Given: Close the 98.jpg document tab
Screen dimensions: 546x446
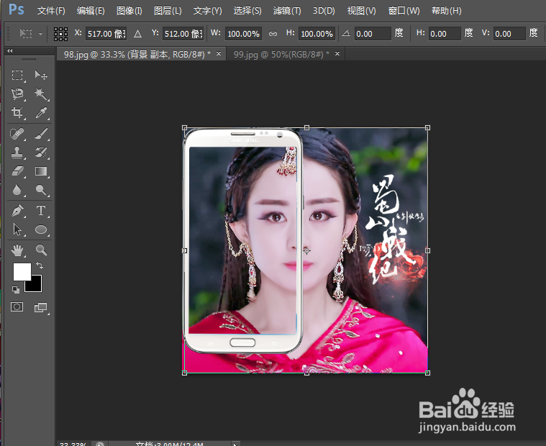Looking at the screenshot, I should click(219, 54).
